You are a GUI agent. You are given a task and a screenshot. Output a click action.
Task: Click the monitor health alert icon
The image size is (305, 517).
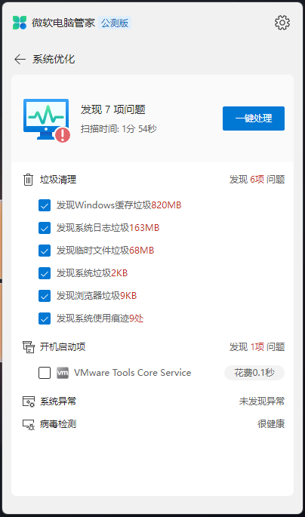(47, 120)
